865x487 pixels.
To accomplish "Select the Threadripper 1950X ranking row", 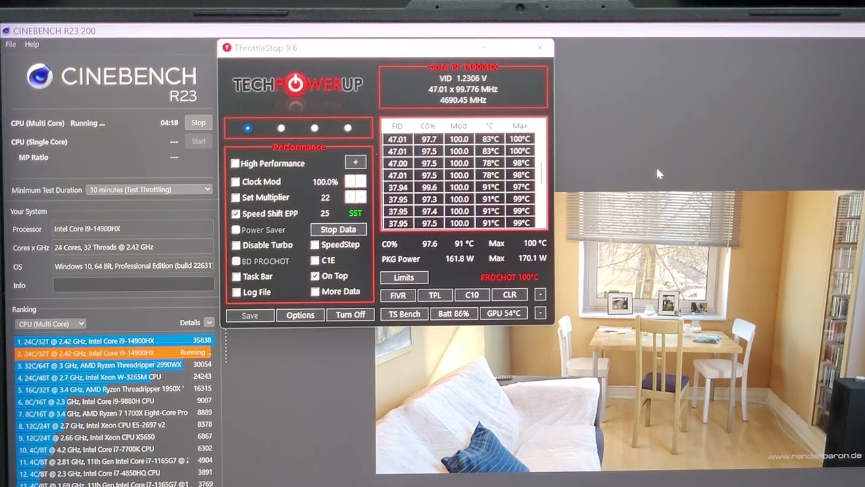I will pyautogui.click(x=114, y=389).
